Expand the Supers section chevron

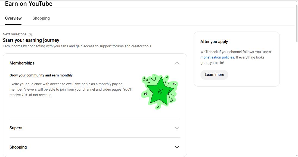tap(177, 128)
